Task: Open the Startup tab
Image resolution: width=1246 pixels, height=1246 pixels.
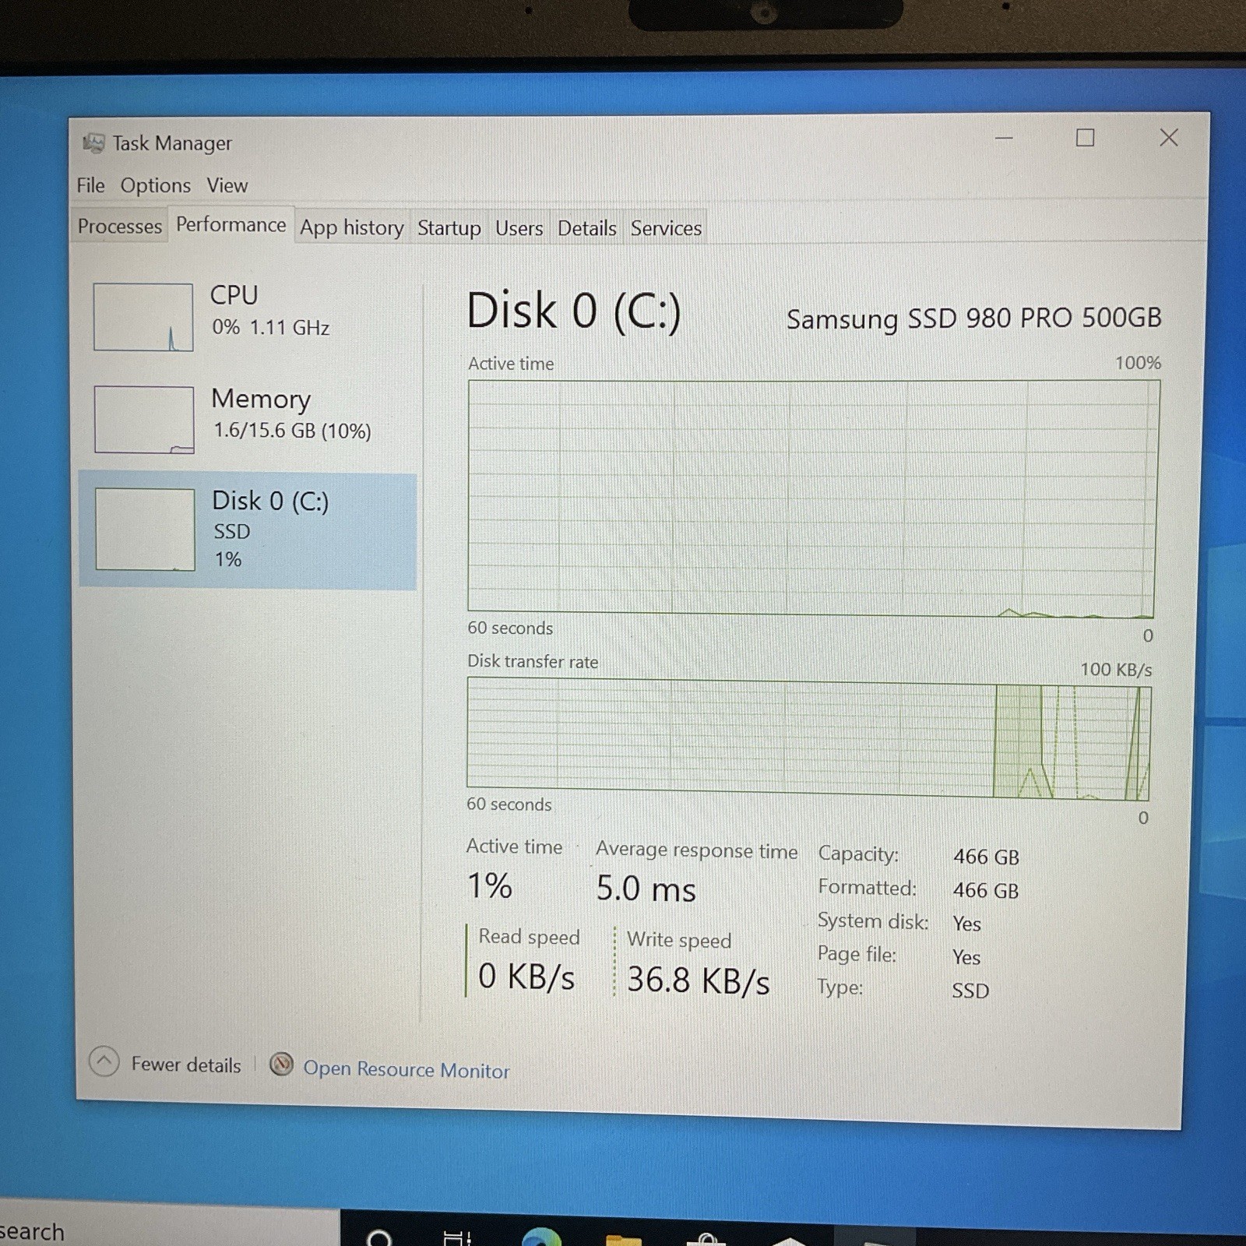Action: [x=449, y=227]
